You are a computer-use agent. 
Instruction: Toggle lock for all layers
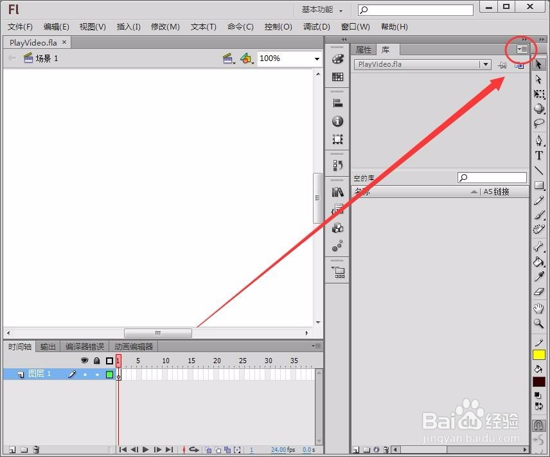[97, 361]
